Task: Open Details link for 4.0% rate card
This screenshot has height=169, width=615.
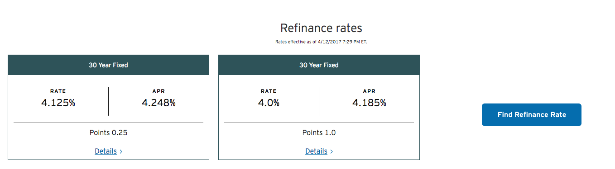Action: click(316, 151)
